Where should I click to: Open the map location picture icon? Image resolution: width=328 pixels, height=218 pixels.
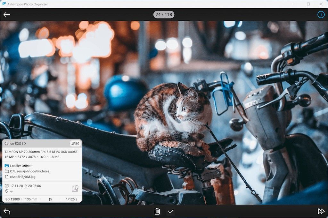[x=75, y=189]
